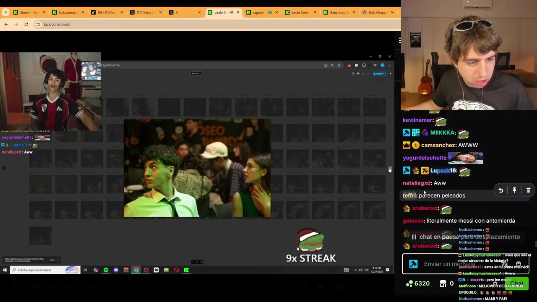
Task: Focus the kick.com/baulo address bar
Action: pos(216,24)
